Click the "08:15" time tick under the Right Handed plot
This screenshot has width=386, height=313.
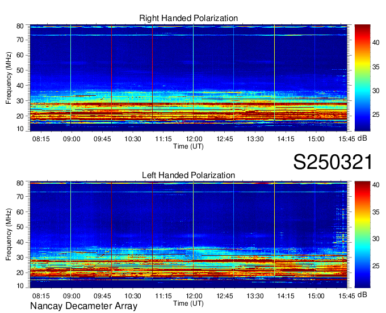41,139
